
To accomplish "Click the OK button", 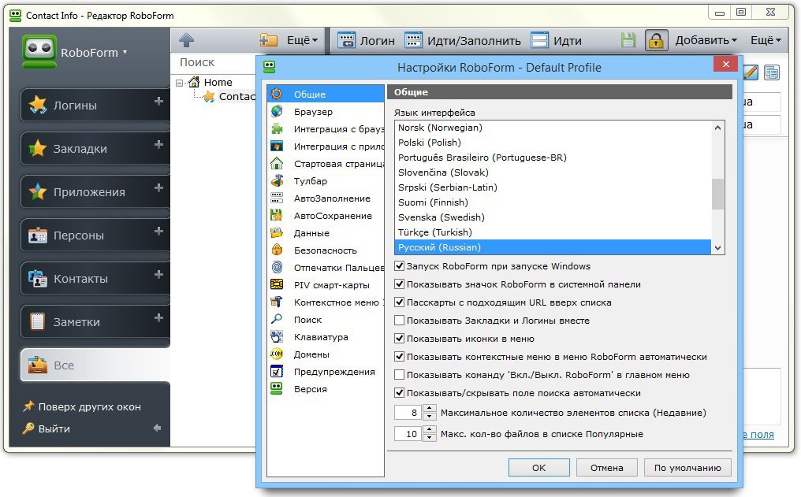I will pos(539,467).
